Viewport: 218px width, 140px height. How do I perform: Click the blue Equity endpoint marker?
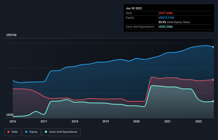click(213, 47)
